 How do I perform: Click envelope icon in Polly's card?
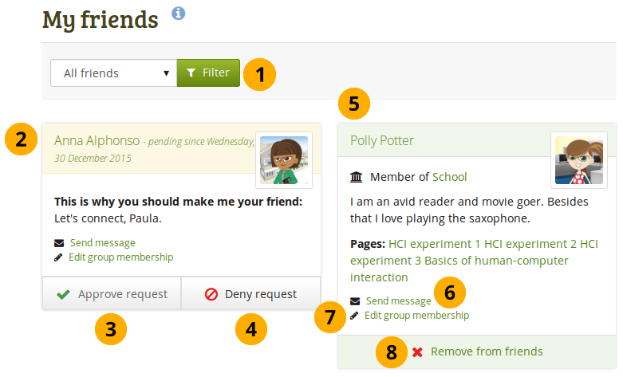click(354, 301)
